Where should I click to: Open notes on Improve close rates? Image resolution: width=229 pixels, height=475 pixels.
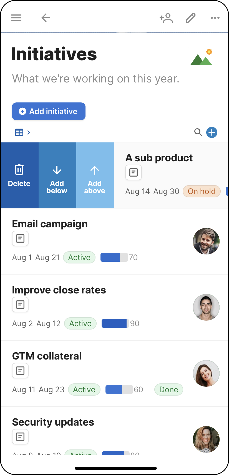[20, 304]
